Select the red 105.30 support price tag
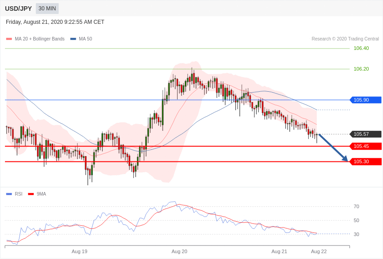This screenshot has height=259, width=383. pos(365,161)
